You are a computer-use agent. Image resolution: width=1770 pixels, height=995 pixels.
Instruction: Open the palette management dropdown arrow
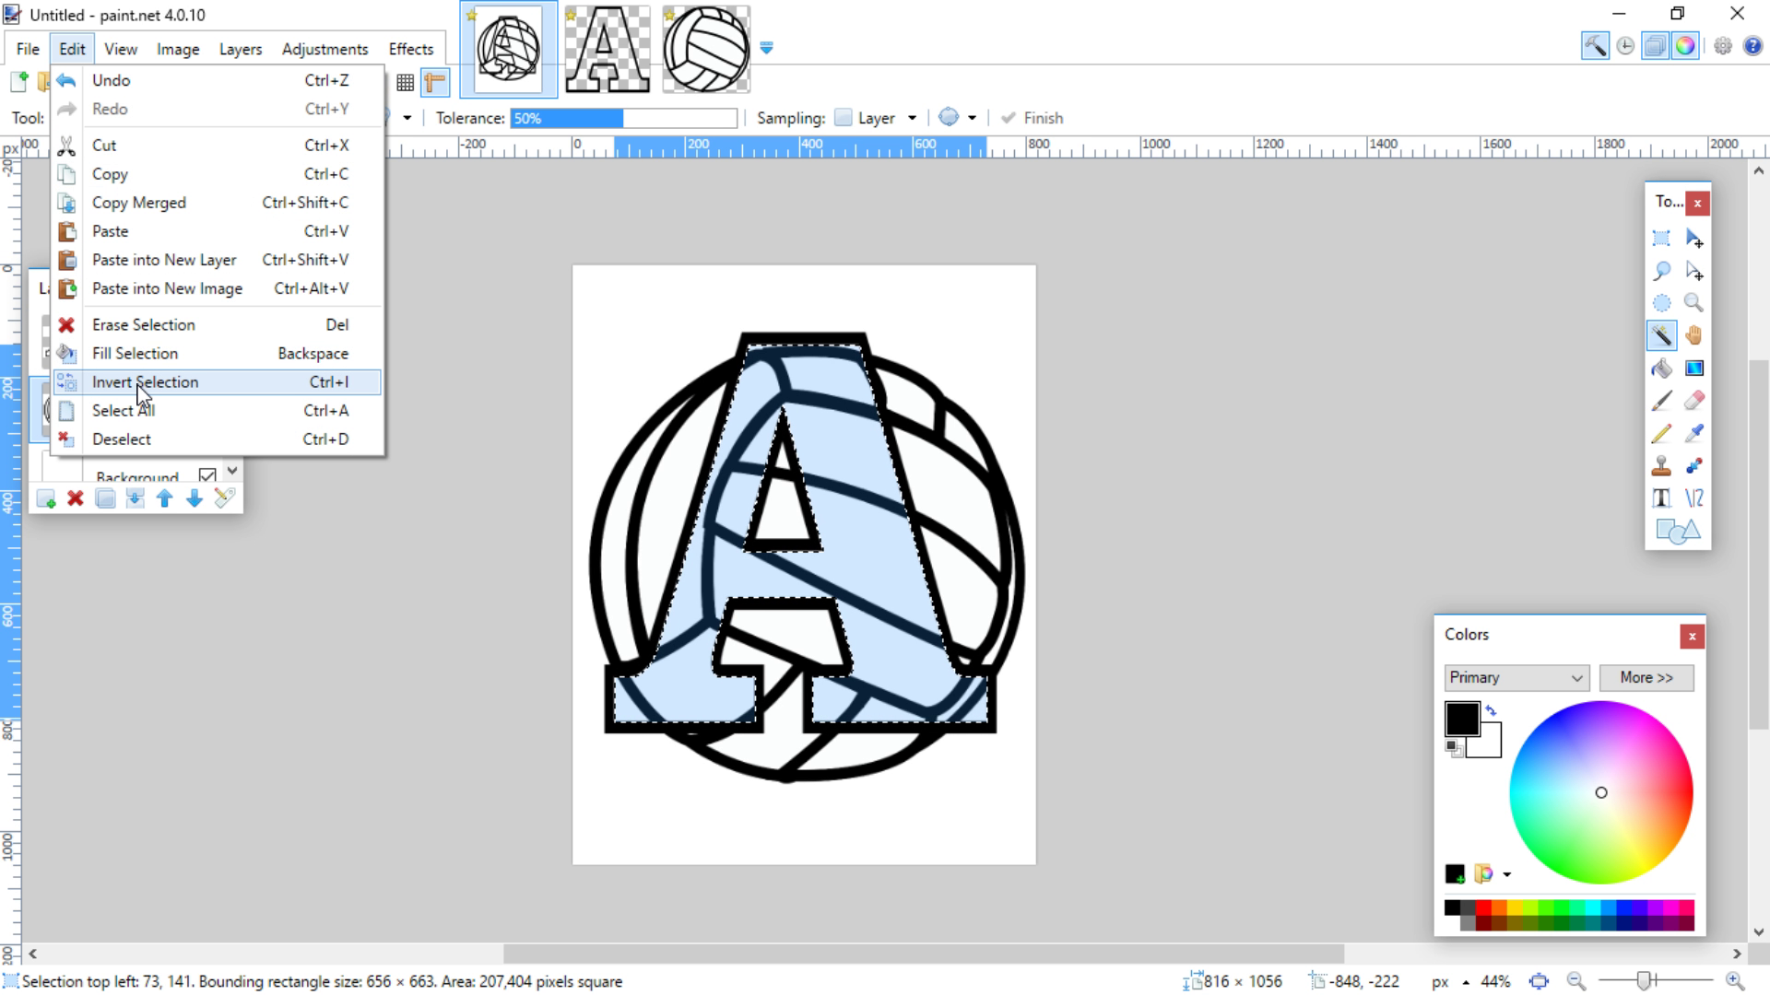tap(1506, 874)
